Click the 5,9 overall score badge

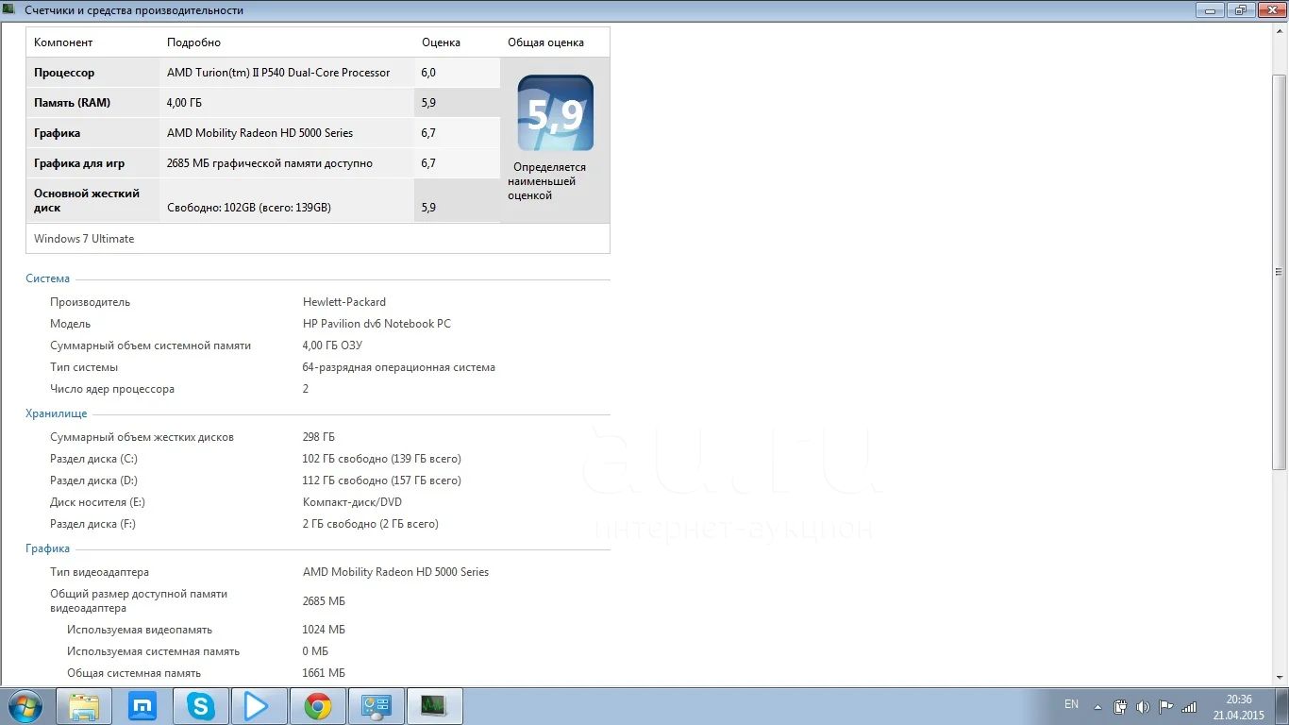click(556, 113)
